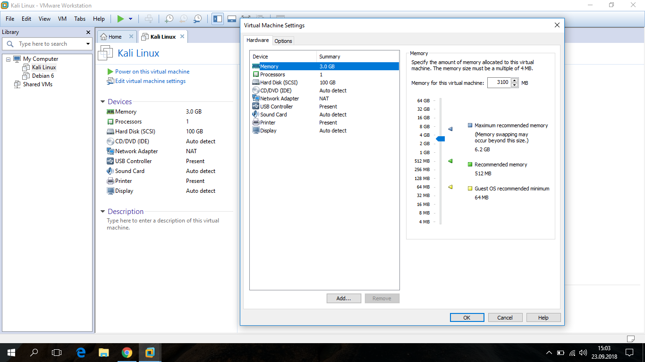Close the Home tab
645x362 pixels.
click(131, 36)
